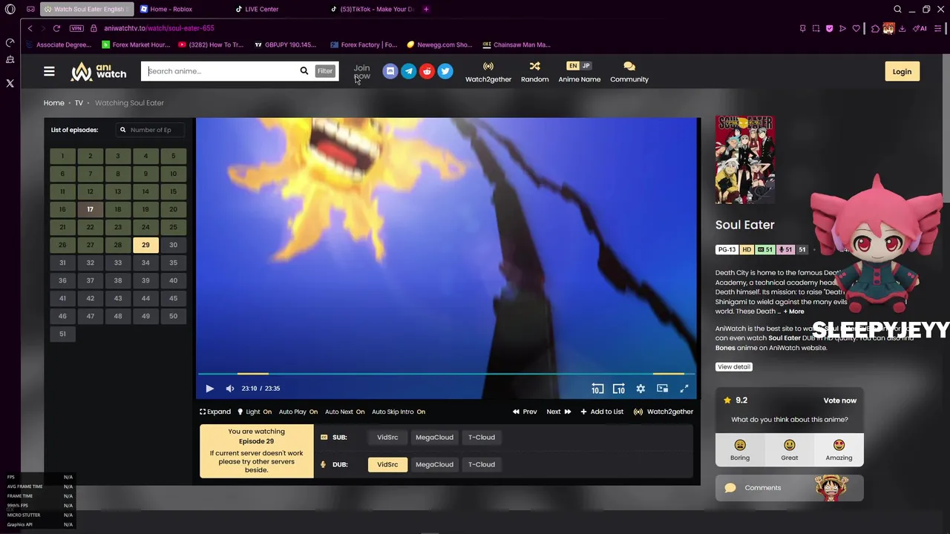Image resolution: width=950 pixels, height=534 pixels.
Task: Select SUB VidSrc server
Action: 387,438
